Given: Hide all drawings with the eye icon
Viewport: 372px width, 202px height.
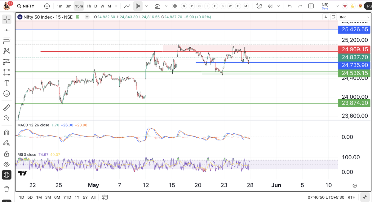Looking at the screenshot, I should tap(7, 164).
